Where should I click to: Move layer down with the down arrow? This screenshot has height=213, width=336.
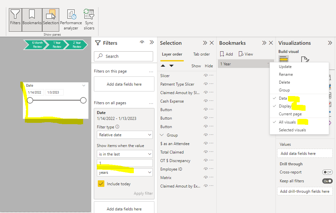[171, 66]
